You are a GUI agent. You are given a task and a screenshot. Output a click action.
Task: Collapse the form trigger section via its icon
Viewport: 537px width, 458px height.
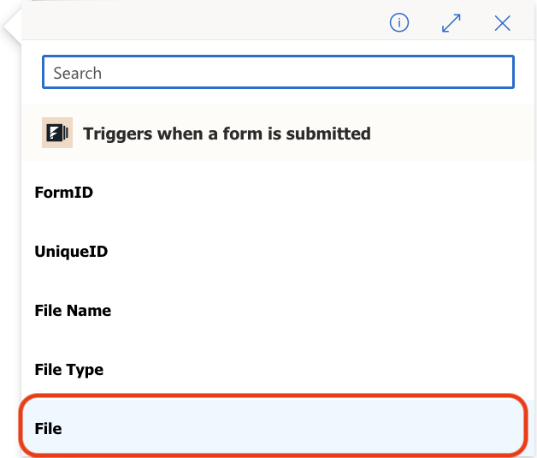pyautogui.click(x=57, y=134)
